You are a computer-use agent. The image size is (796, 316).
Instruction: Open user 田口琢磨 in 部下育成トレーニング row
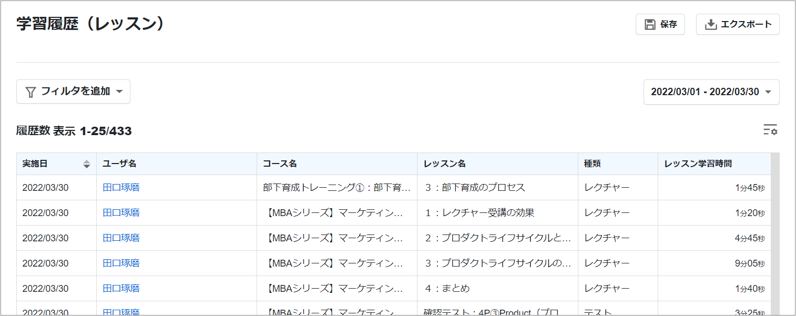[x=121, y=188]
